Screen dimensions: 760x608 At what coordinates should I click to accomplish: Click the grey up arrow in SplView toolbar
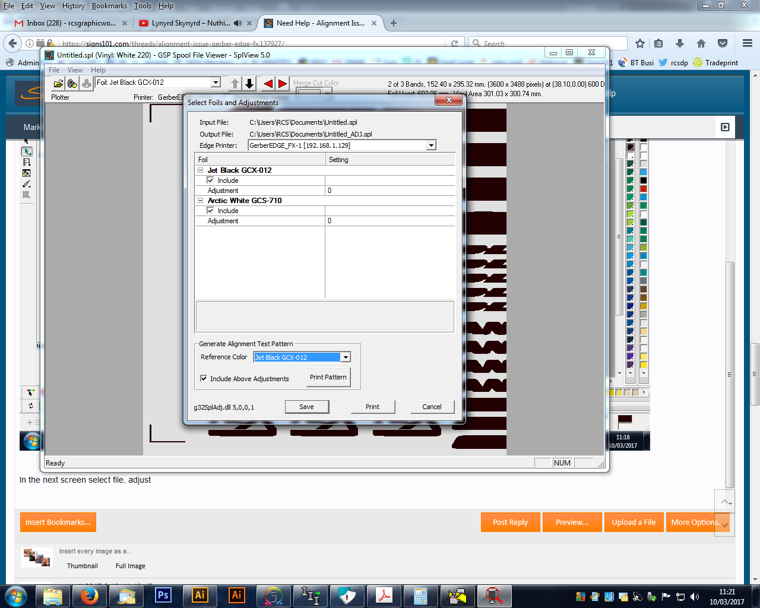click(235, 84)
